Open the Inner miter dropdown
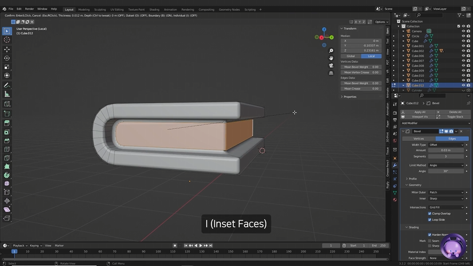Image resolution: width=473 pixels, height=266 pixels. 446,198
